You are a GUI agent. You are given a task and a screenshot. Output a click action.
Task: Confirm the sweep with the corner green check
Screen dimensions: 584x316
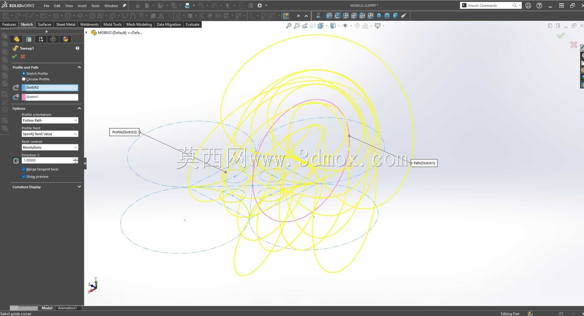click(561, 36)
